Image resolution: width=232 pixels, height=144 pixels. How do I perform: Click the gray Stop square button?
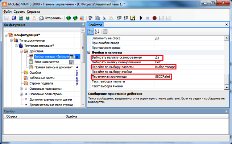[x=148, y=18]
